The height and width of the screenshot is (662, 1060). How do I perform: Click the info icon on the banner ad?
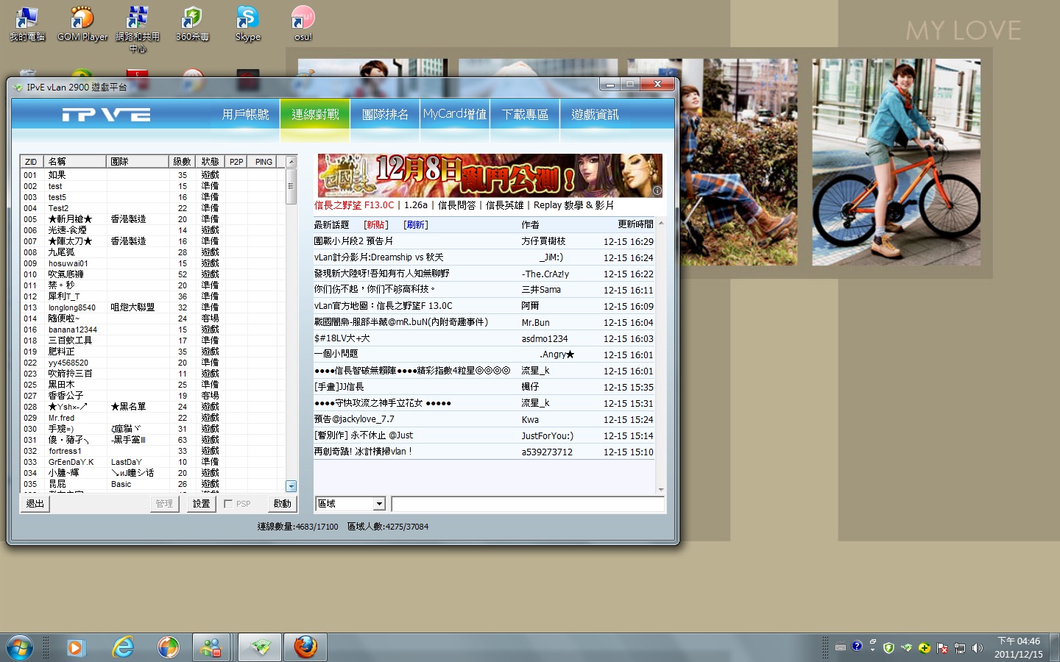tap(657, 191)
